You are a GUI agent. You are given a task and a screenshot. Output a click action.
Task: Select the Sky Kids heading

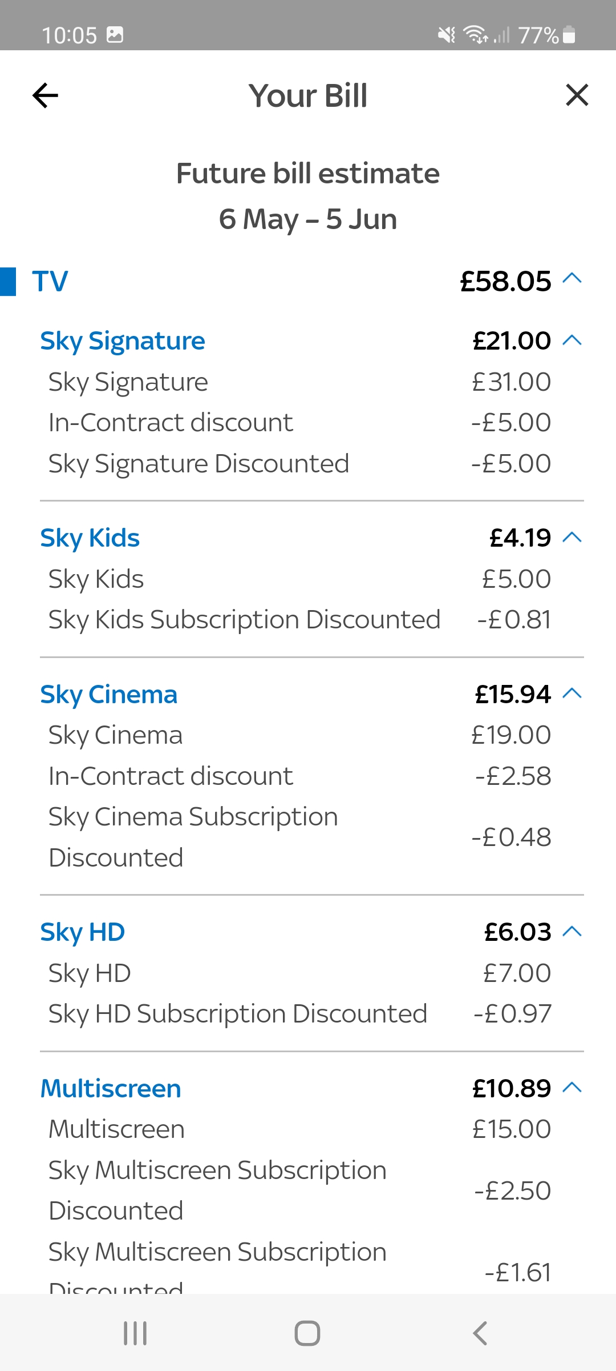[x=90, y=537]
